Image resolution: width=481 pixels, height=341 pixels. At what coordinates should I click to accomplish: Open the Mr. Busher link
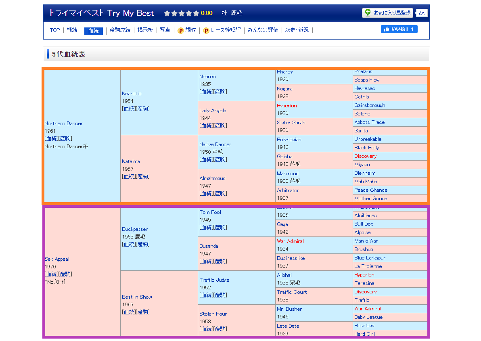point(289,309)
